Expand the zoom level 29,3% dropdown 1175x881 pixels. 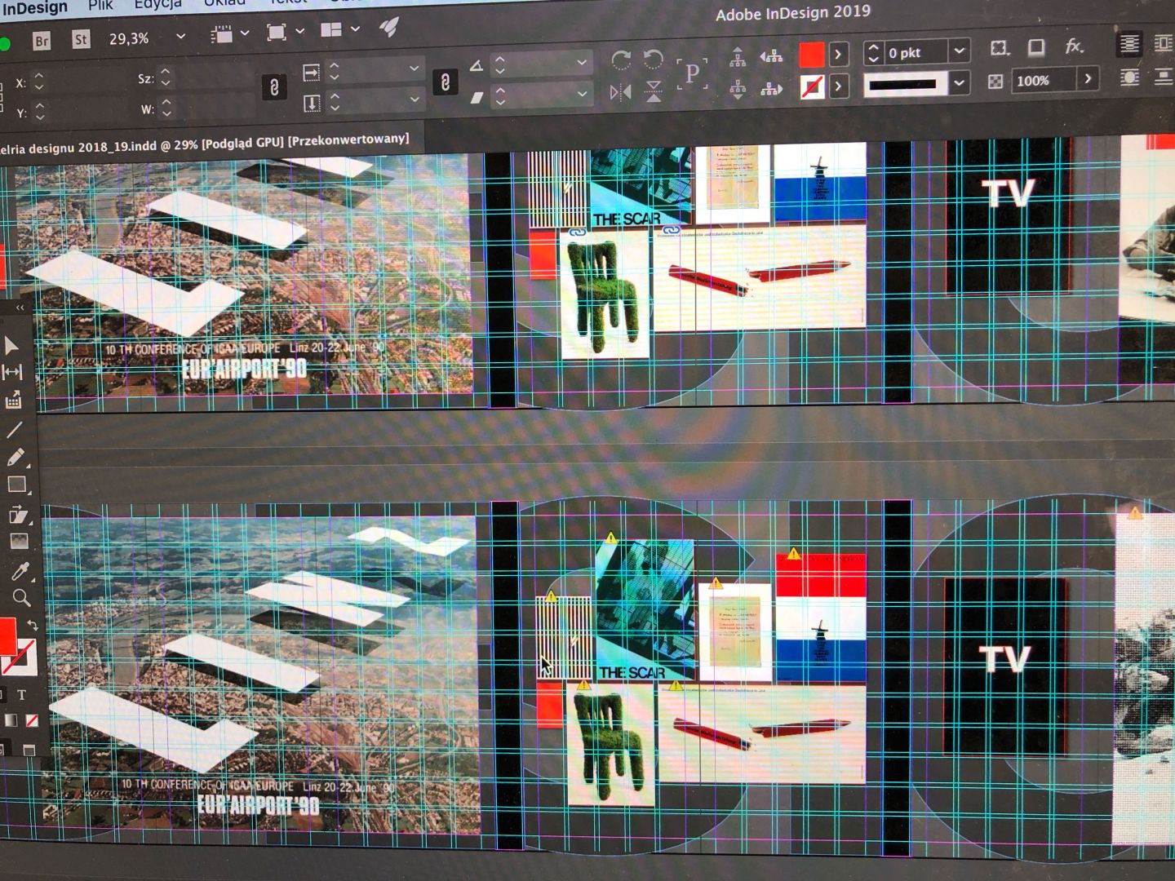click(x=180, y=37)
